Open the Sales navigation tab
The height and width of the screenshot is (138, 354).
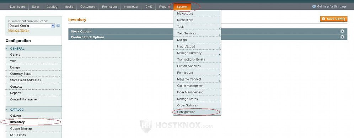tap(36, 6)
